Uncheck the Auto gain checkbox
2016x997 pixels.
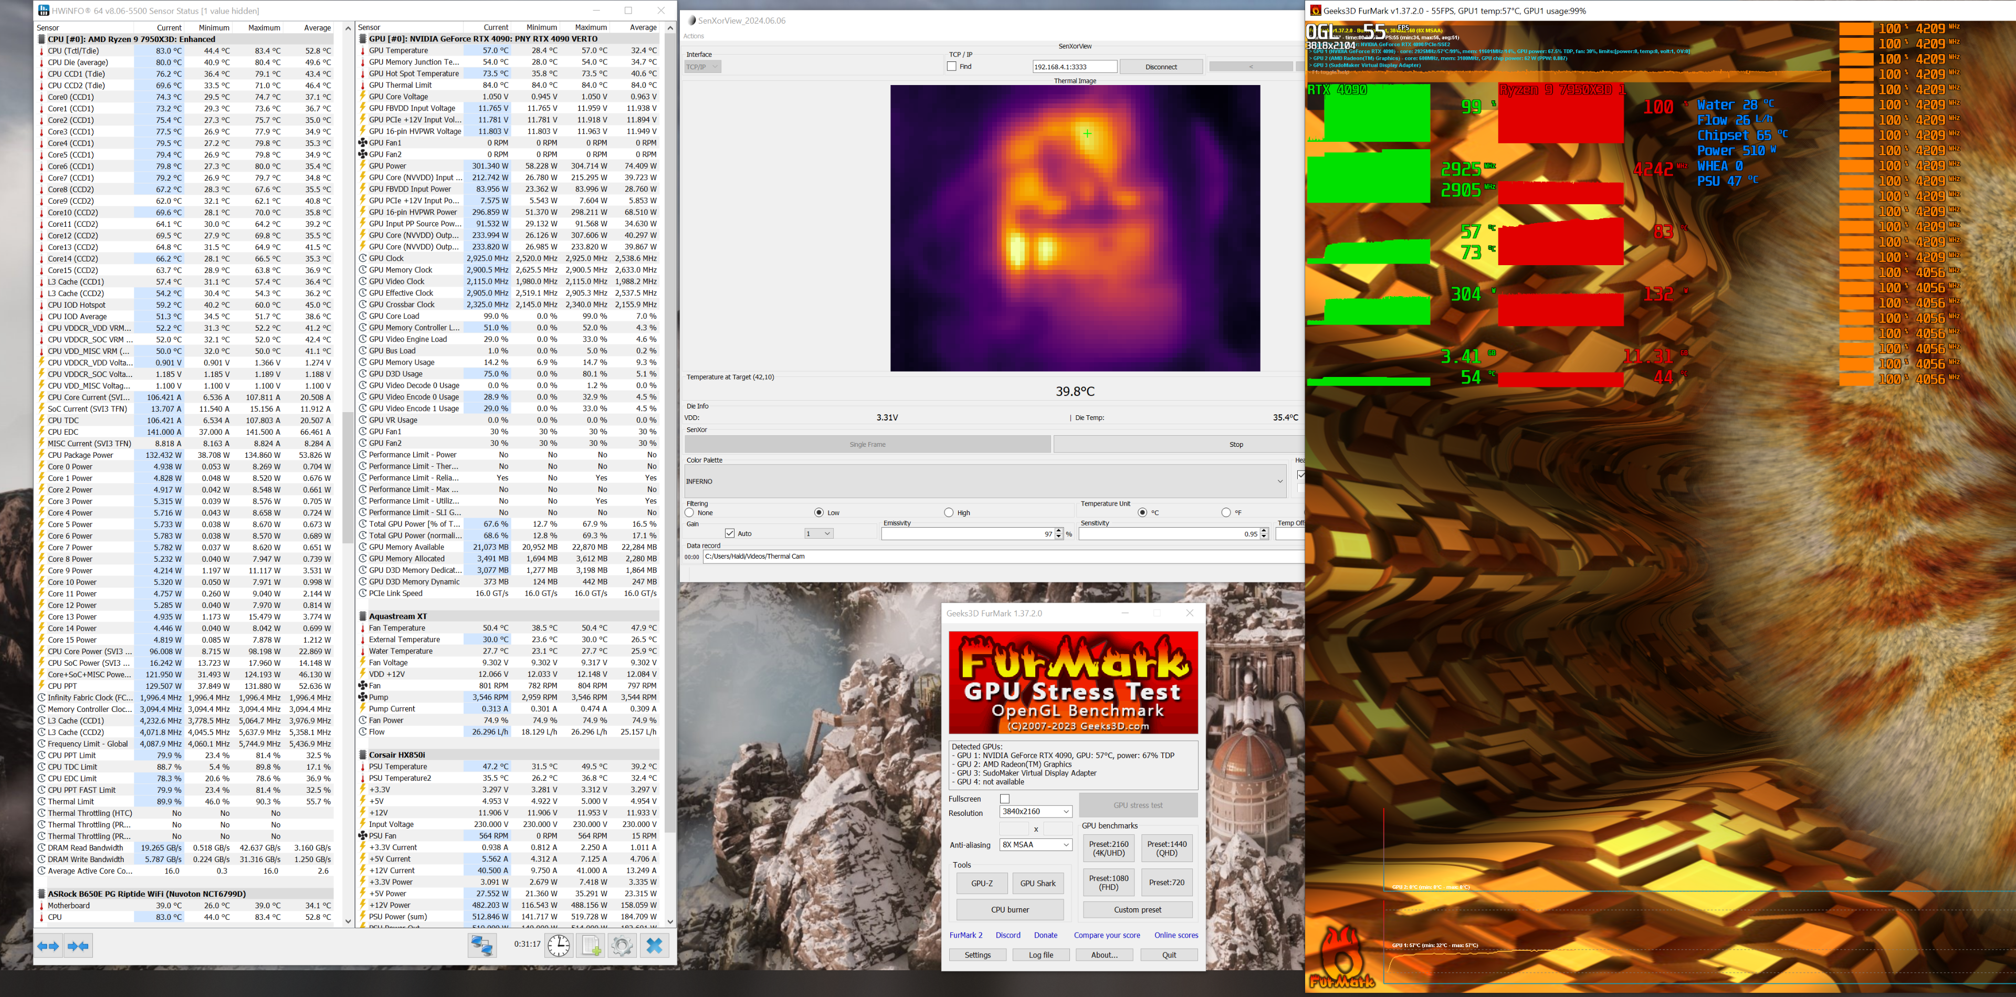click(730, 534)
